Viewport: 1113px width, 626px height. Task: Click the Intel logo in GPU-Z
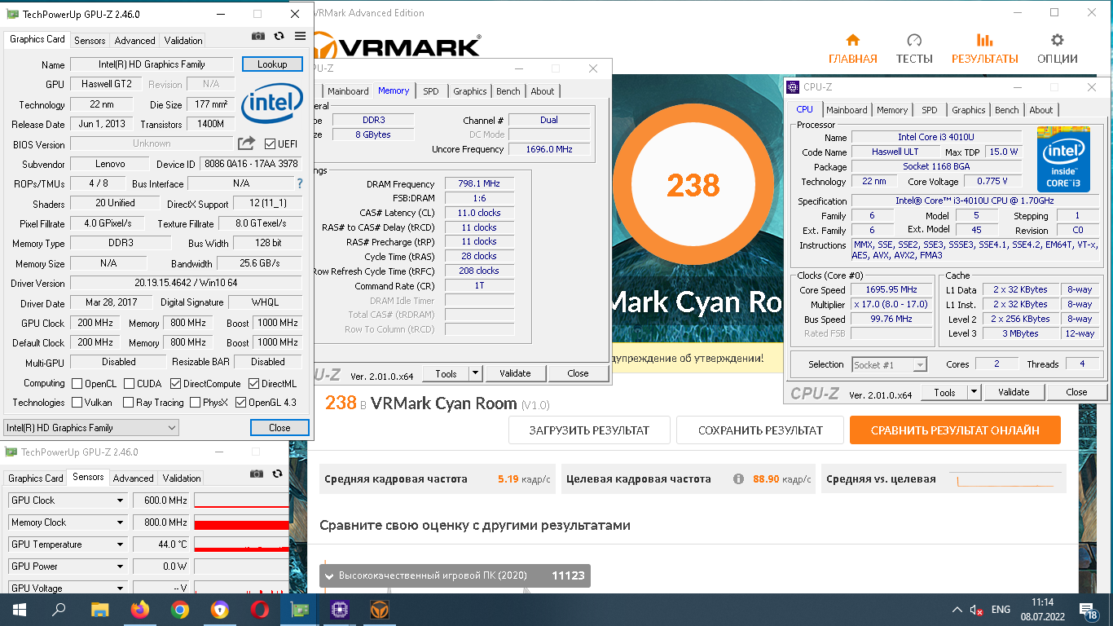coord(272,104)
